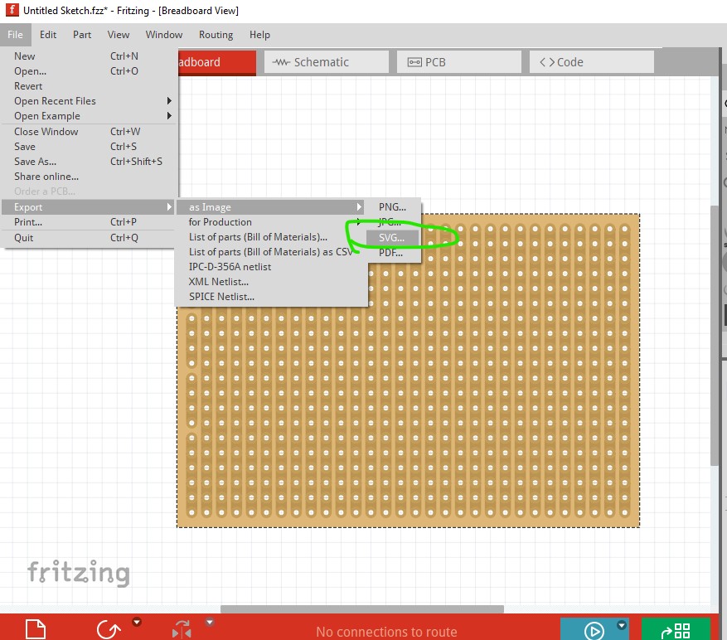This screenshot has width=727, height=640.
Task: Click the green Share export icon
Action: (x=676, y=630)
